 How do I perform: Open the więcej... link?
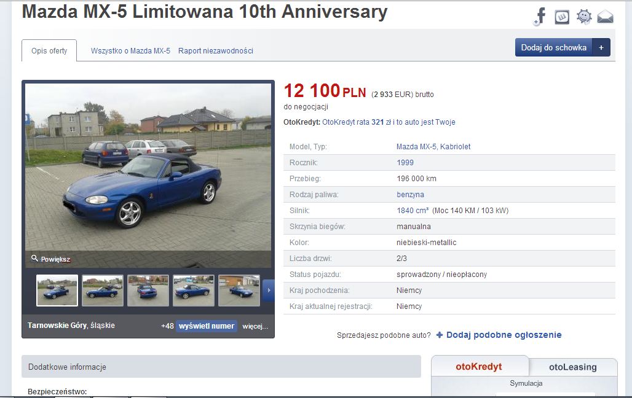[x=255, y=326]
